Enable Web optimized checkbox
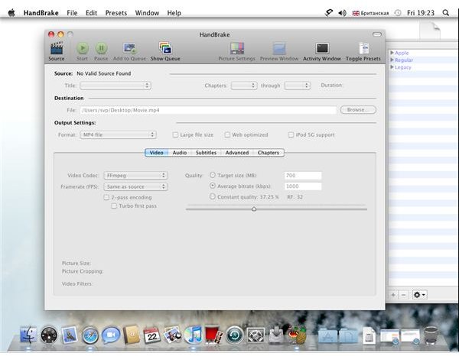The image size is (459, 356). [227, 134]
